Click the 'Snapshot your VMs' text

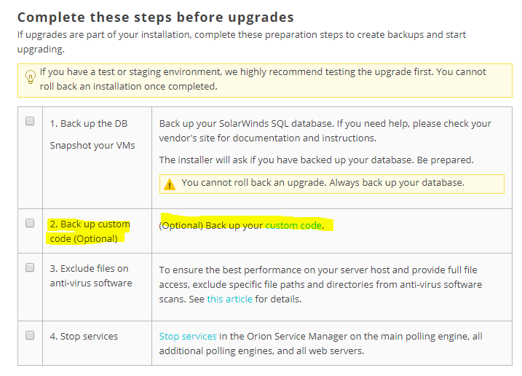[x=92, y=146]
